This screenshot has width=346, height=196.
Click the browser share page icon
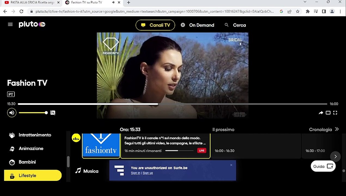coord(289,11)
